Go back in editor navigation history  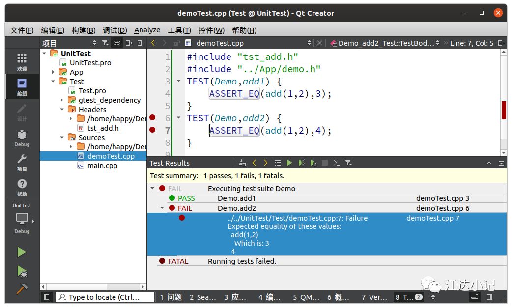pos(153,43)
